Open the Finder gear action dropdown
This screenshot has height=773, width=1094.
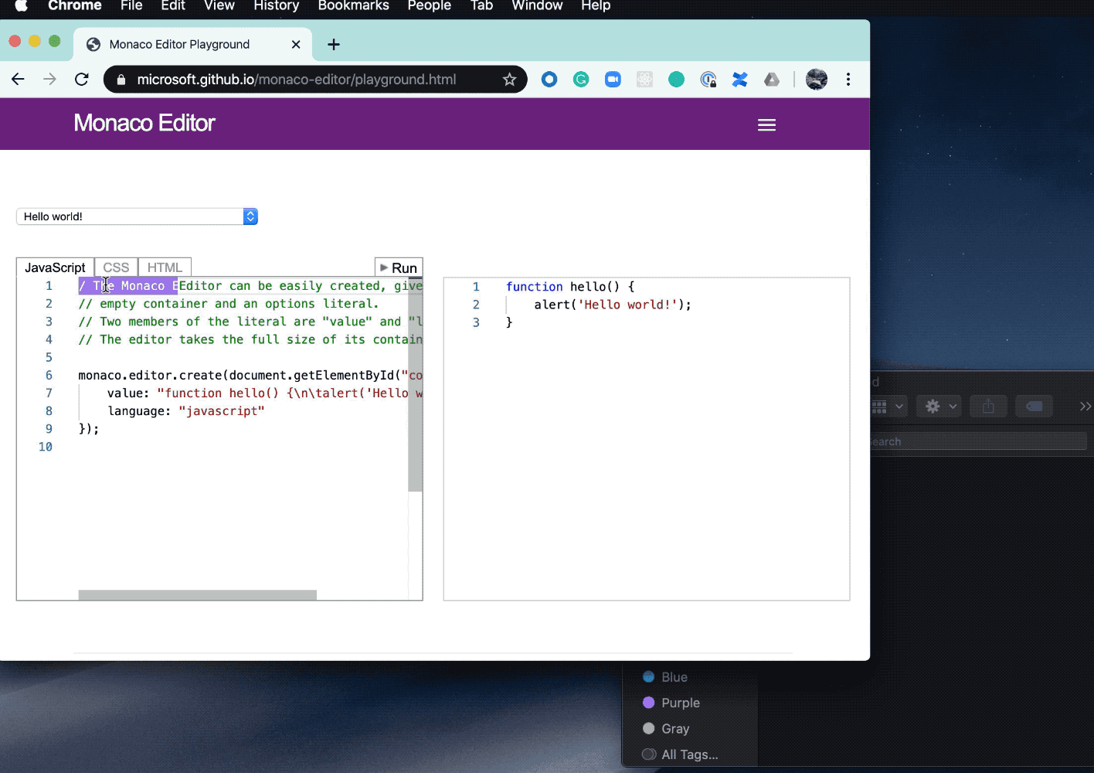click(x=938, y=406)
